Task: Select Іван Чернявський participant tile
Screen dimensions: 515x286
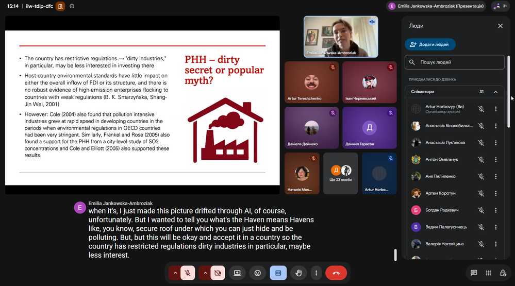Action: (370, 82)
